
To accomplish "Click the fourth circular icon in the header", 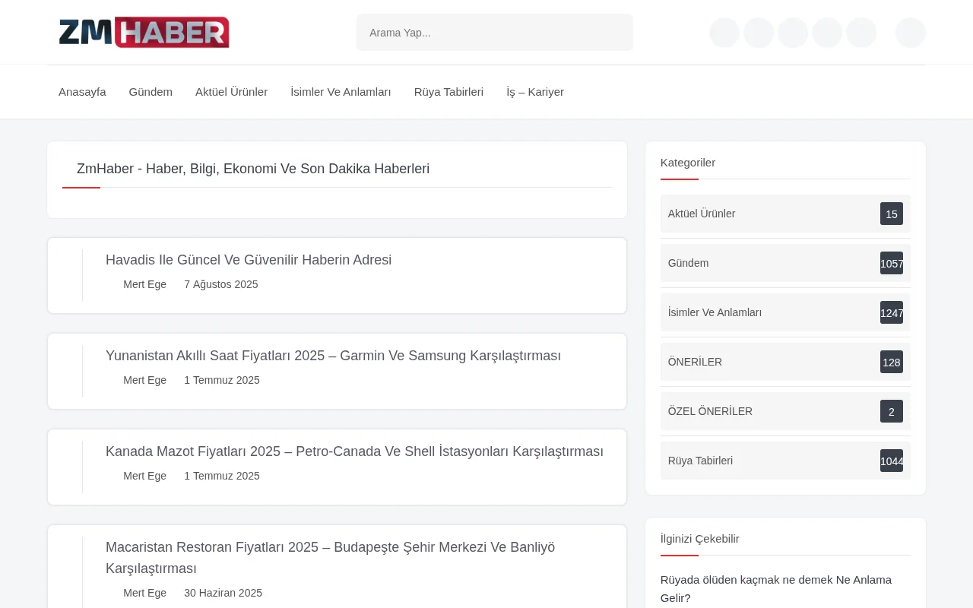I will click(x=827, y=33).
